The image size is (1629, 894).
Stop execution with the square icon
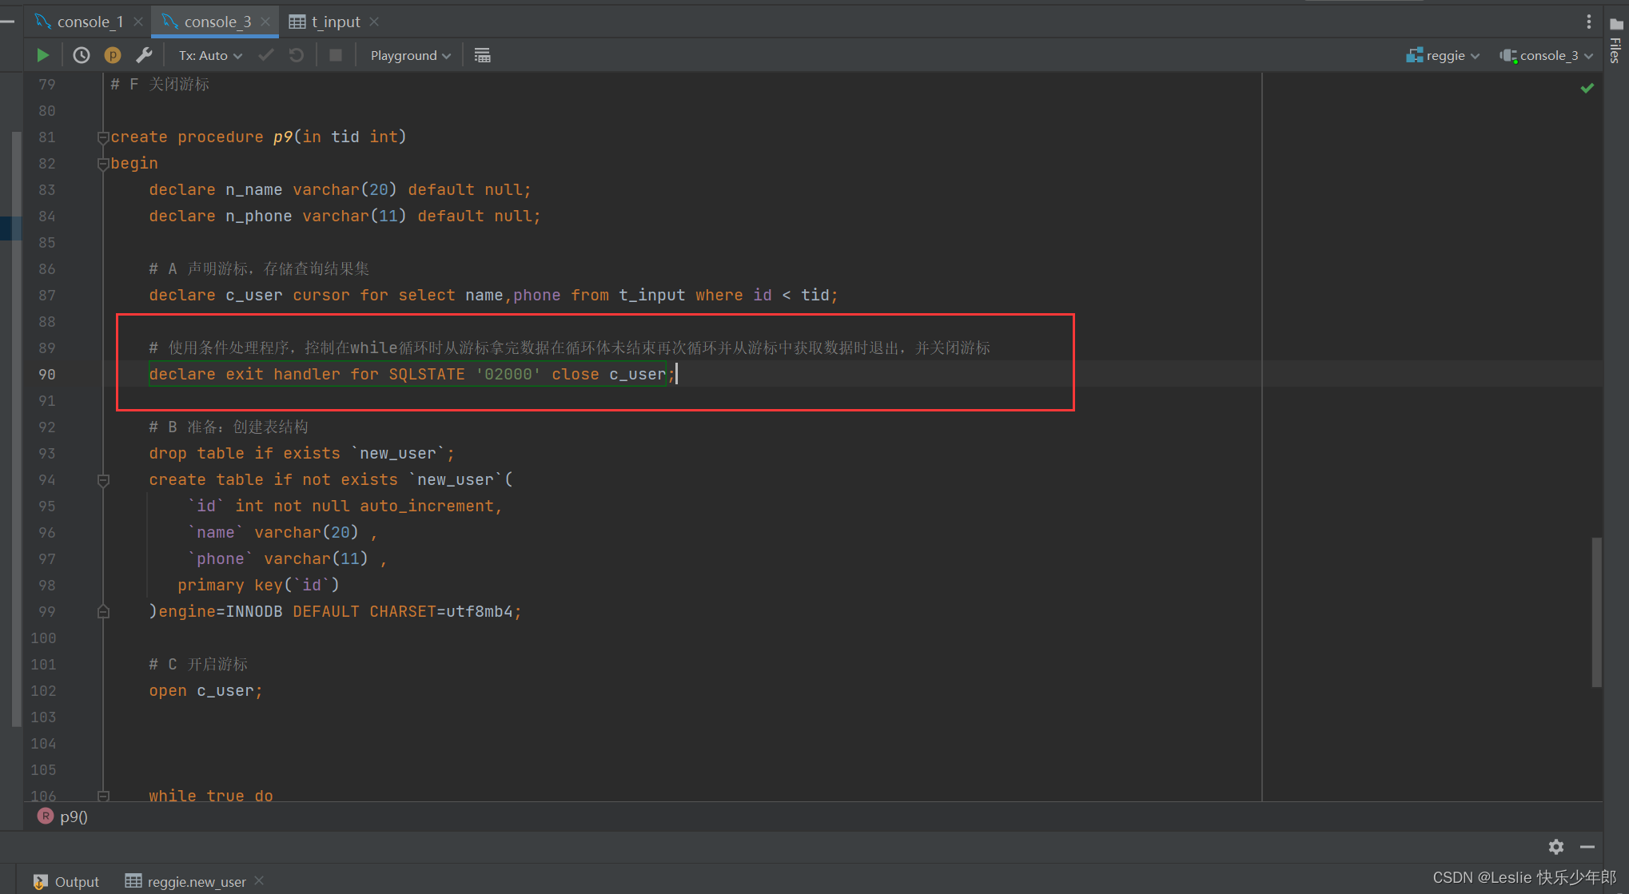coord(336,55)
